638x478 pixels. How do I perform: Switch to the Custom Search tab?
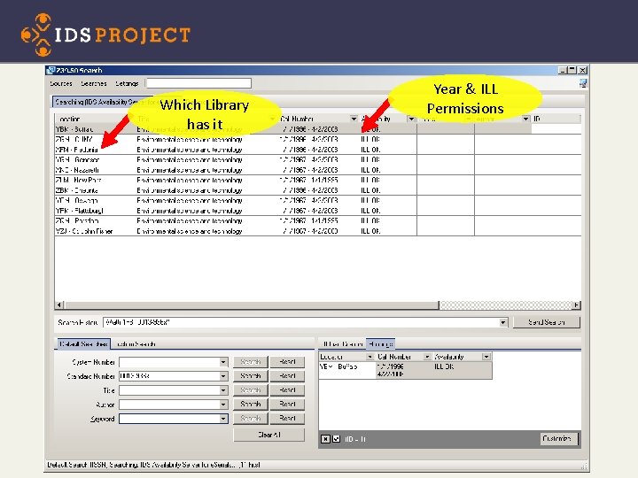[x=136, y=344]
